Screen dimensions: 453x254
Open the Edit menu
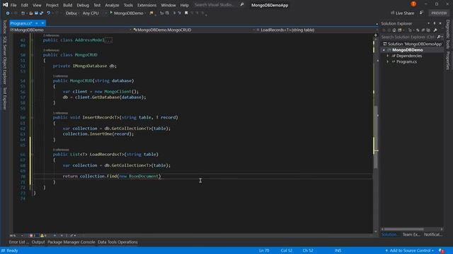click(x=24, y=5)
